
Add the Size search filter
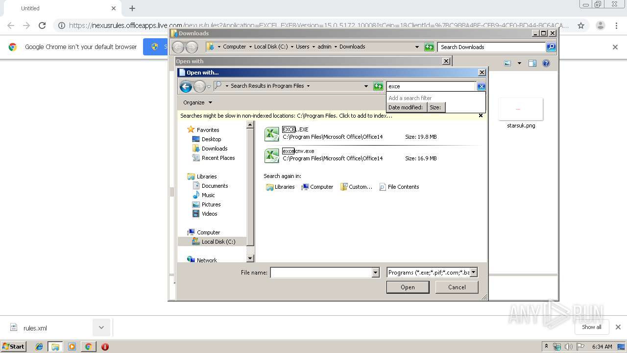[x=435, y=107]
